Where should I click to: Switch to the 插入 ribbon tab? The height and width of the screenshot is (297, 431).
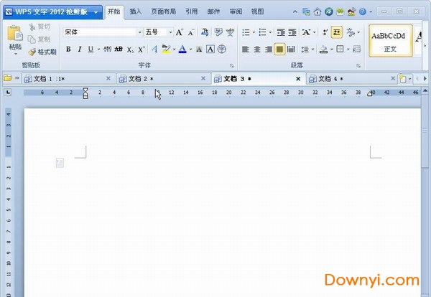click(136, 11)
